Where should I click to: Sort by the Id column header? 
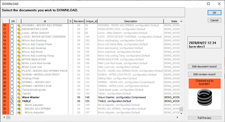pos(44,21)
